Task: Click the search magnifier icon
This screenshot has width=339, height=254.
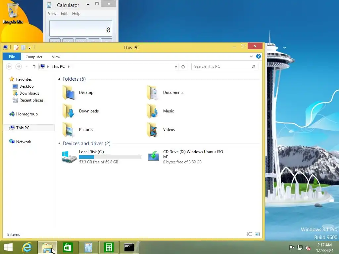Action: point(253,66)
